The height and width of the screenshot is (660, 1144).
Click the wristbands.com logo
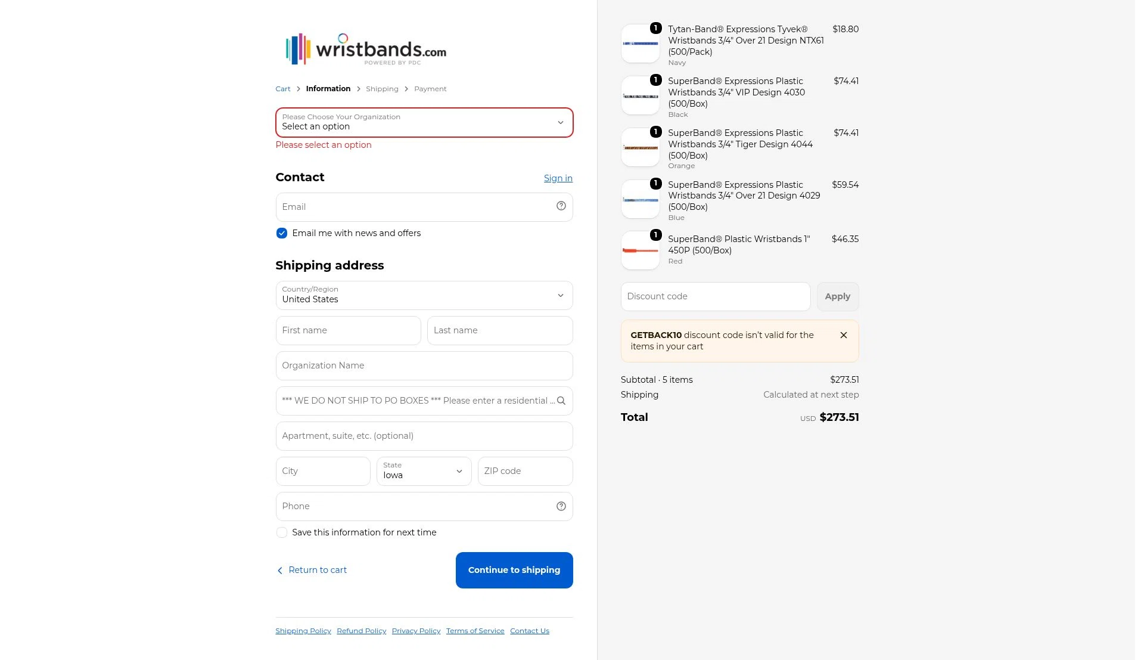click(x=366, y=49)
